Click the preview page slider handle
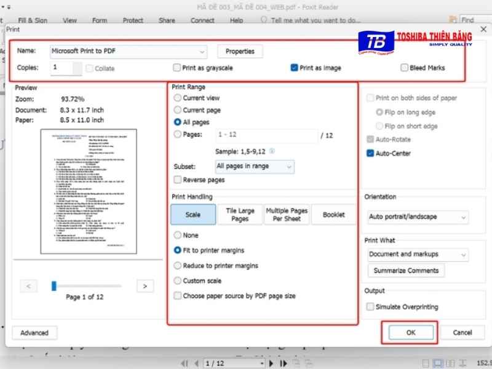Viewport: 492px width, 369px height. pyautogui.click(x=54, y=285)
